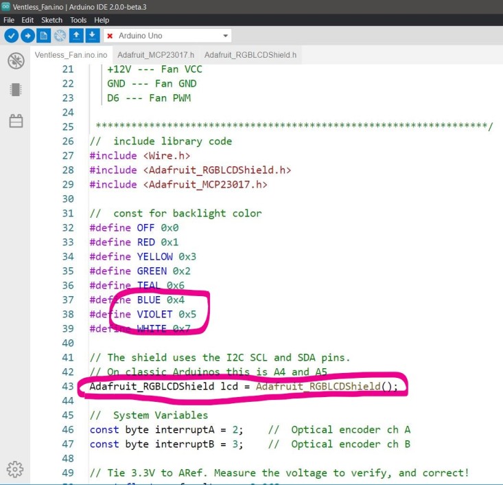The image size is (503, 485).
Task: Click '#include <Adafruit_RGBLCDShield.h>' on line 28
Action: [190, 170]
